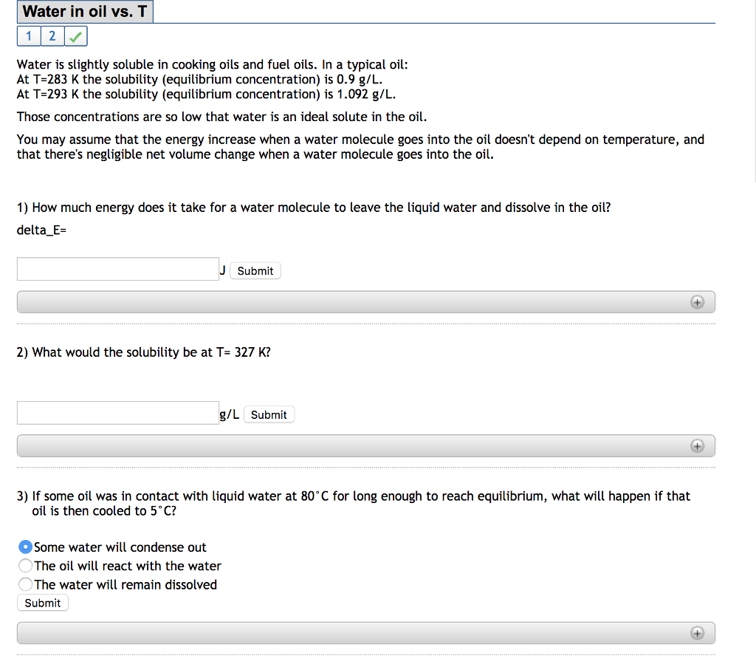The height and width of the screenshot is (667, 756).
Task: Click the solubility g/L input box
Action: [118, 413]
